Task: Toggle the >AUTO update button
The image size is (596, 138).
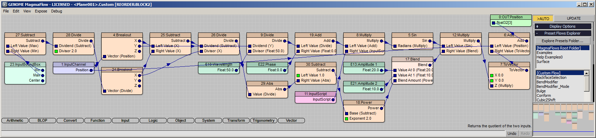Action: (x=543, y=19)
